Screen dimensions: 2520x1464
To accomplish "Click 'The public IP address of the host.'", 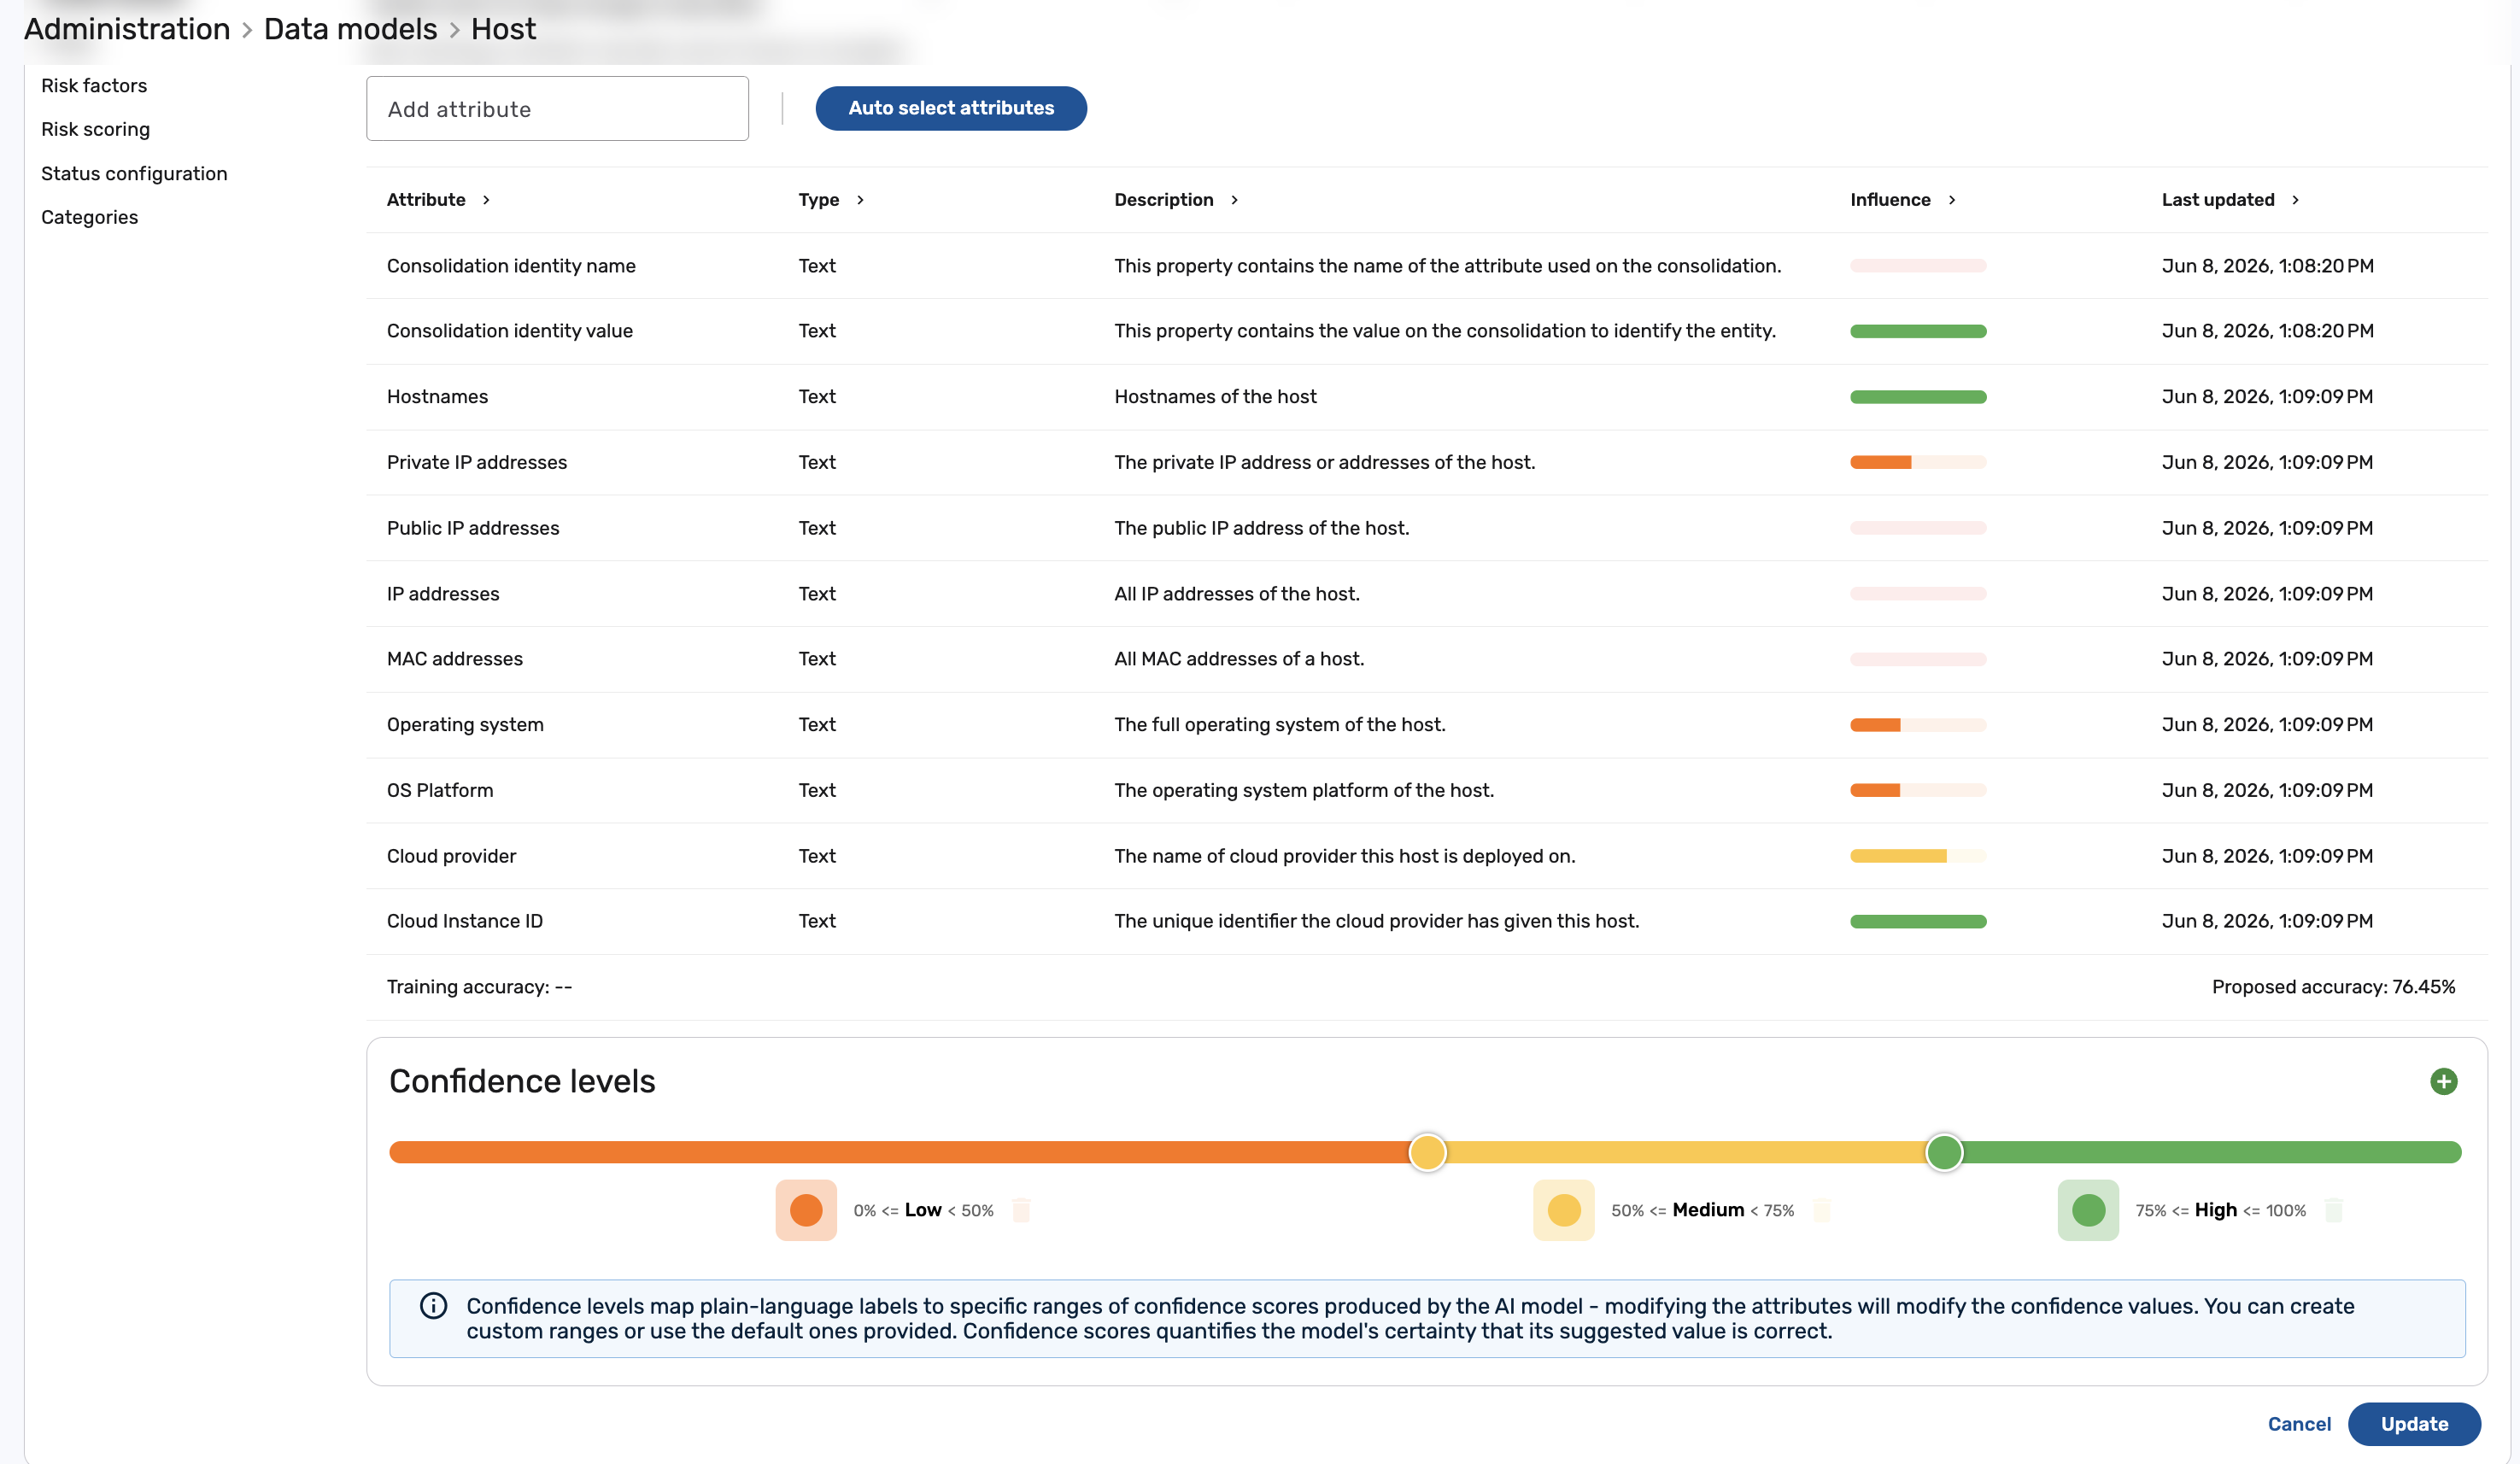I will (x=1262, y=528).
